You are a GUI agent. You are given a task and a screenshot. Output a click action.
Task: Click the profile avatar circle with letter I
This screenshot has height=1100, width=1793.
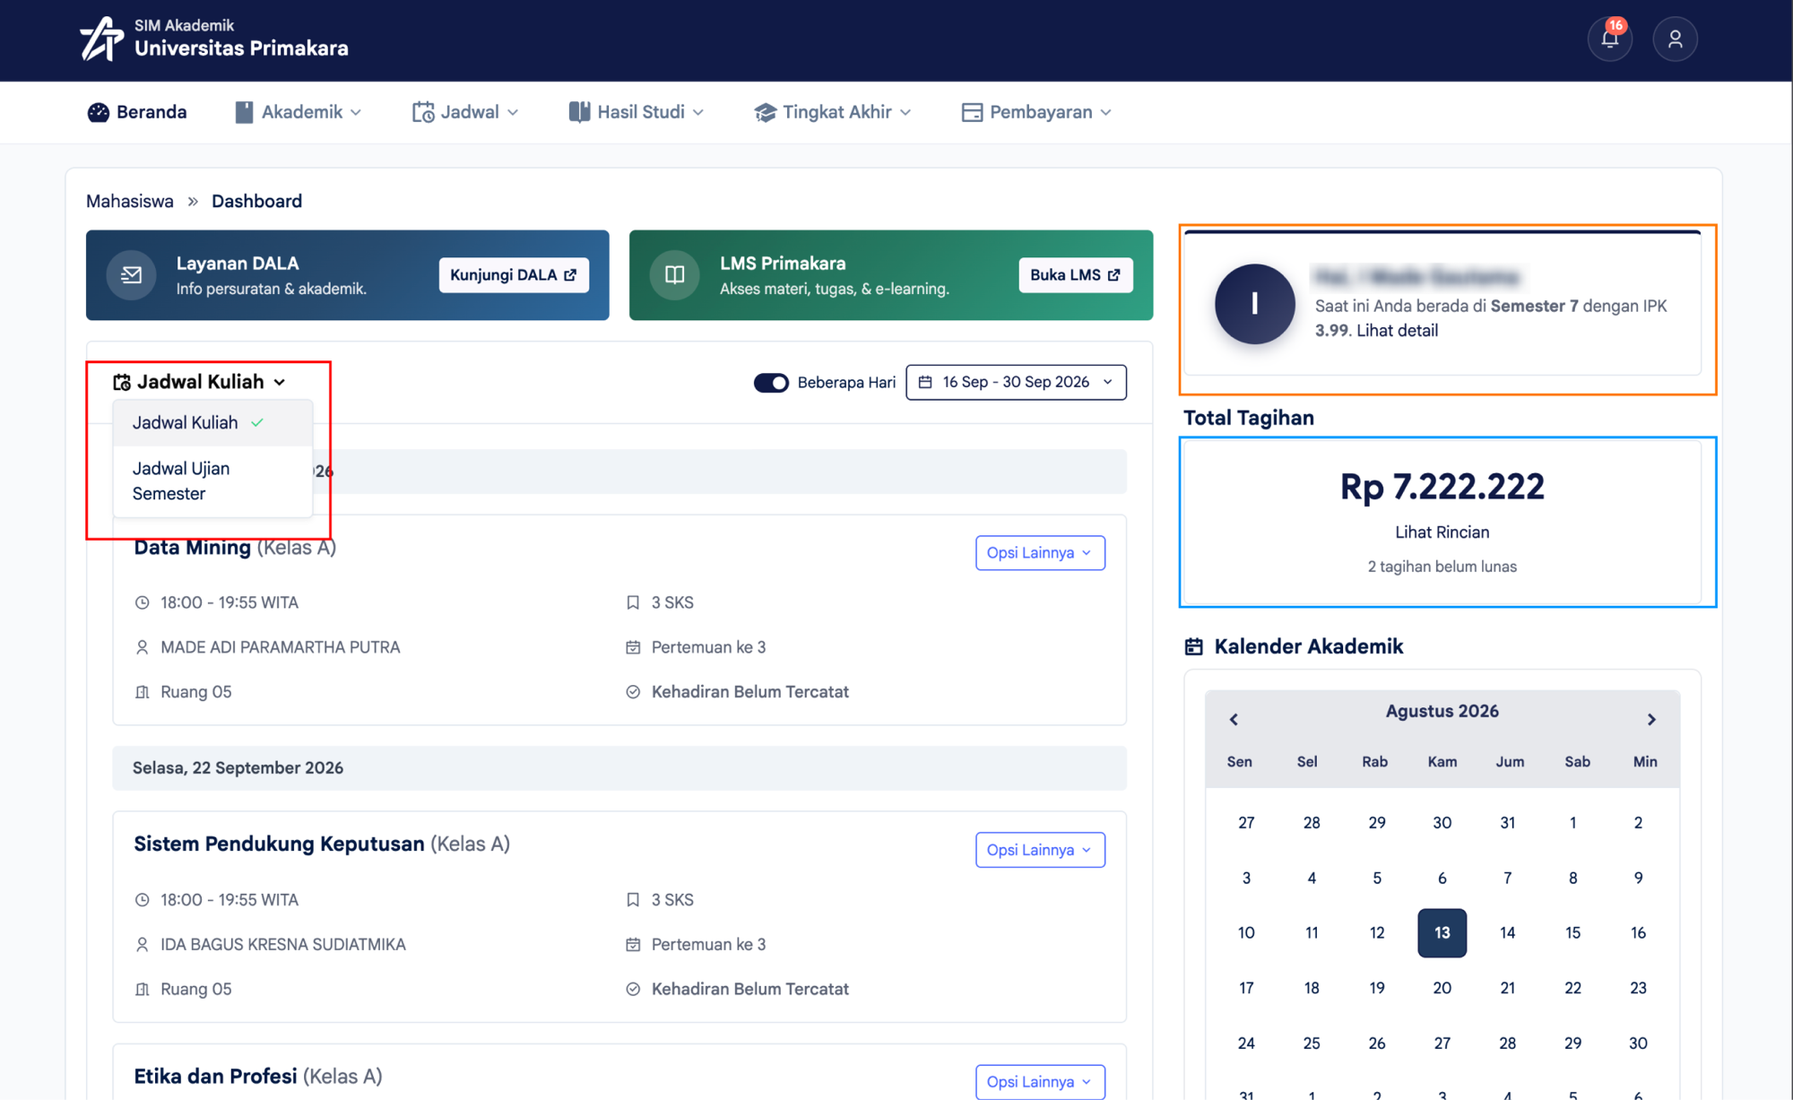click(x=1254, y=304)
